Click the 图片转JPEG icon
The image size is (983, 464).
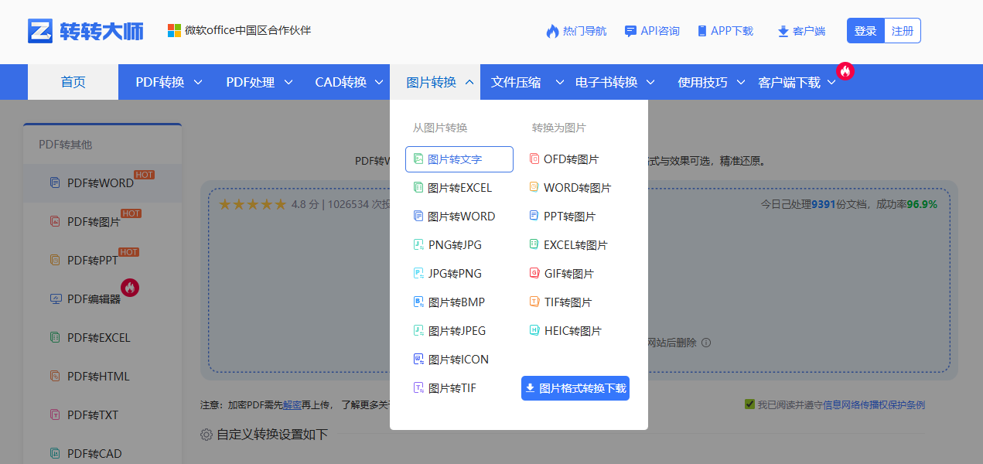[x=418, y=331]
